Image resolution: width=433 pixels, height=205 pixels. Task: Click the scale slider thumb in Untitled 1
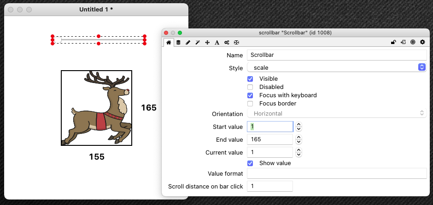click(58, 40)
